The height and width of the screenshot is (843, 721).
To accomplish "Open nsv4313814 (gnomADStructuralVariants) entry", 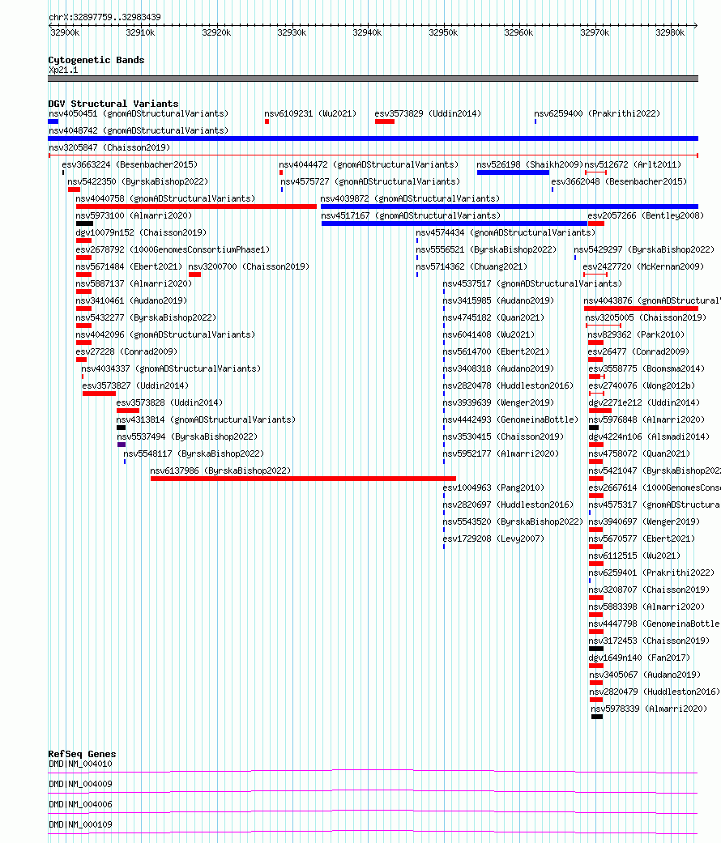I will [x=206, y=420].
